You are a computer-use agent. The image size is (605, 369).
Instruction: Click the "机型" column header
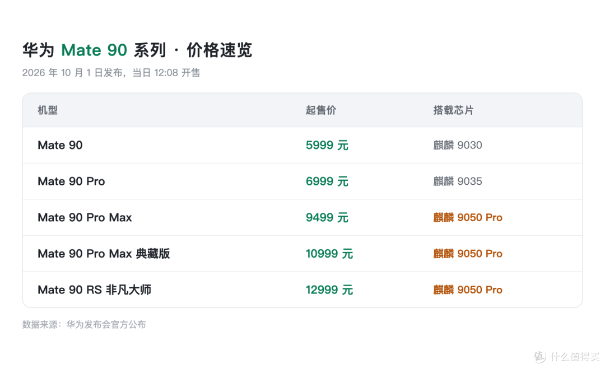[48, 110]
